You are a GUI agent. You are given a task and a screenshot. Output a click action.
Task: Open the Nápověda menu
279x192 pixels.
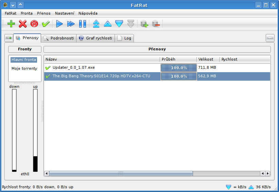pos(88,13)
